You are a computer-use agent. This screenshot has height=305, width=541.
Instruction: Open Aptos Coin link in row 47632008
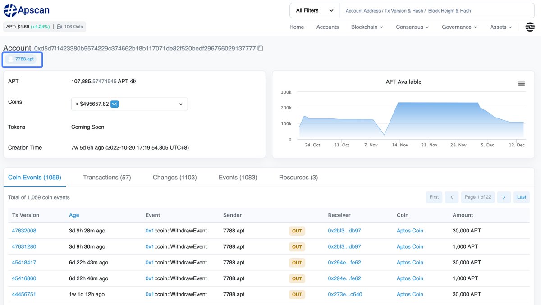(410, 231)
